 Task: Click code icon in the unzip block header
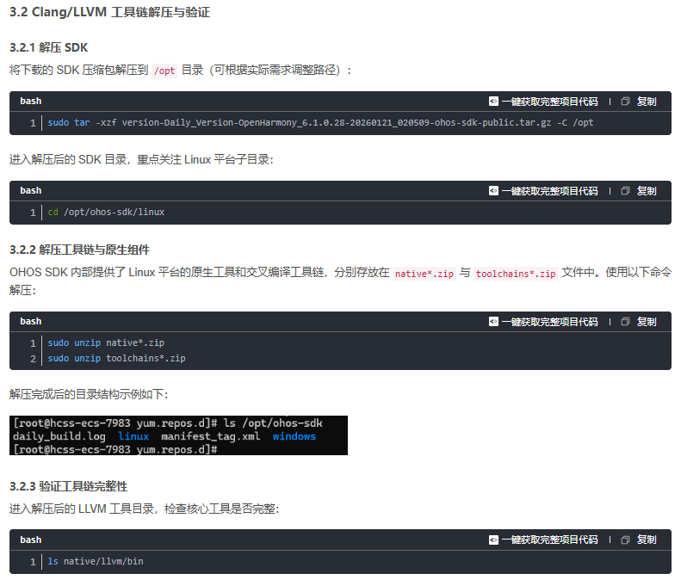pos(493,321)
